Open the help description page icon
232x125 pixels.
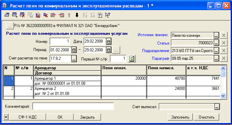coord(100,15)
